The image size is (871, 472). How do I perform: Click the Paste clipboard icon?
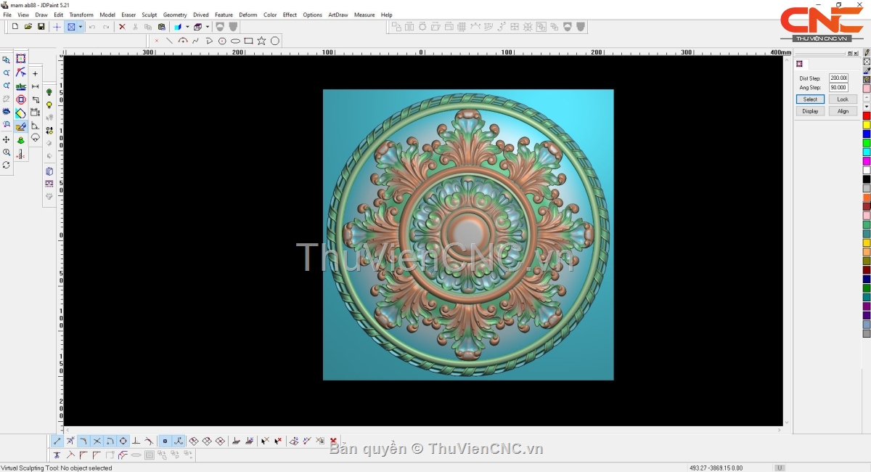tap(161, 27)
